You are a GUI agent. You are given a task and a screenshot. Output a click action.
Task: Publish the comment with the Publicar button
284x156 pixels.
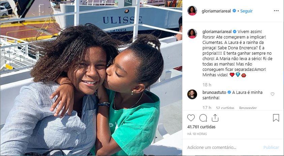click(x=271, y=147)
